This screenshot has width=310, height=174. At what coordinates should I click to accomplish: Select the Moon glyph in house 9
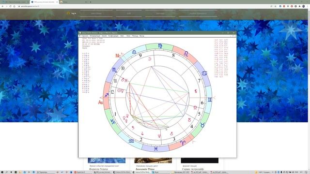pyautogui.click(x=150, y=59)
